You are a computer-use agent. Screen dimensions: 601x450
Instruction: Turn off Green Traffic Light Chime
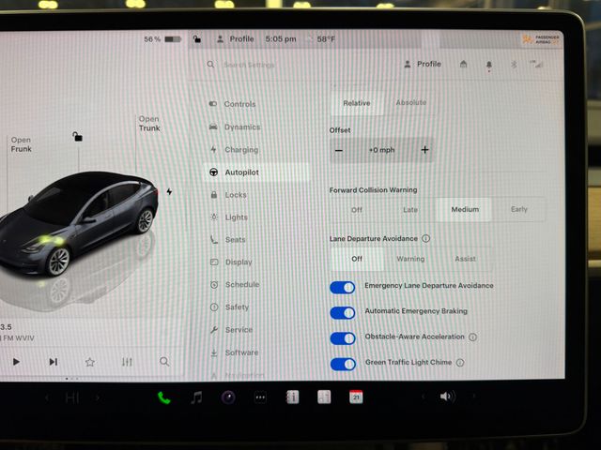pyautogui.click(x=343, y=364)
